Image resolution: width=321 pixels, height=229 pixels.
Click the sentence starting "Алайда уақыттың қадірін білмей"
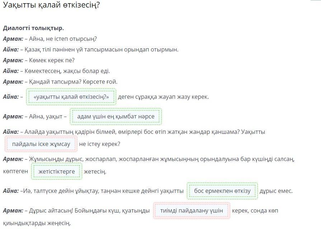click(x=143, y=132)
